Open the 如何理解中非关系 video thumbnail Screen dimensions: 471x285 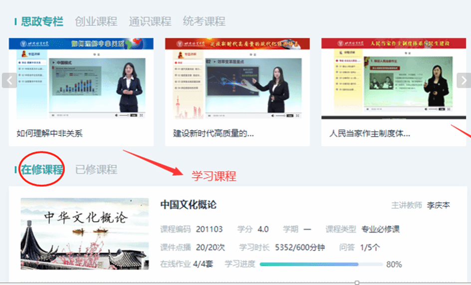click(81, 78)
